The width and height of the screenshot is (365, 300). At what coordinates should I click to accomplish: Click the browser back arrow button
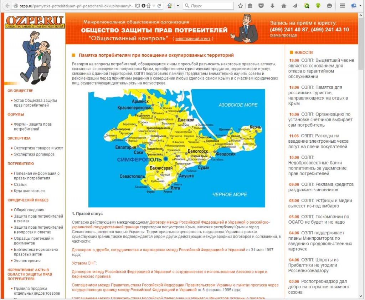[7, 6]
